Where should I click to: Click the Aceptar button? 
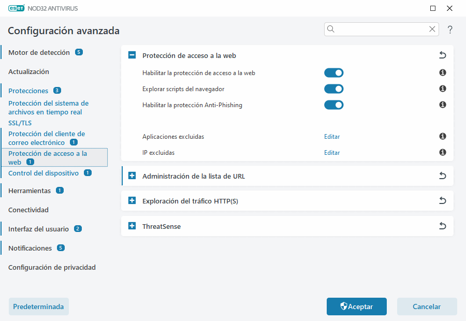tap(356, 307)
